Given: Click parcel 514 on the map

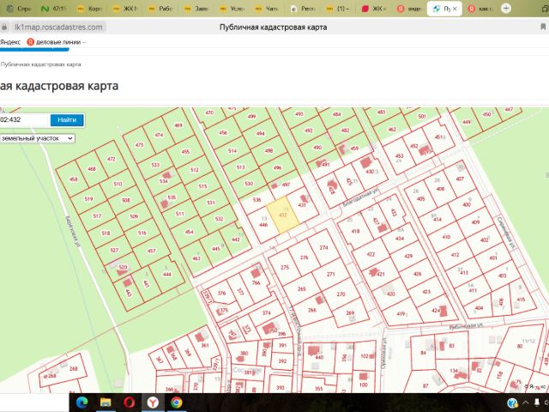Looking at the screenshot, I should click(x=232, y=151).
